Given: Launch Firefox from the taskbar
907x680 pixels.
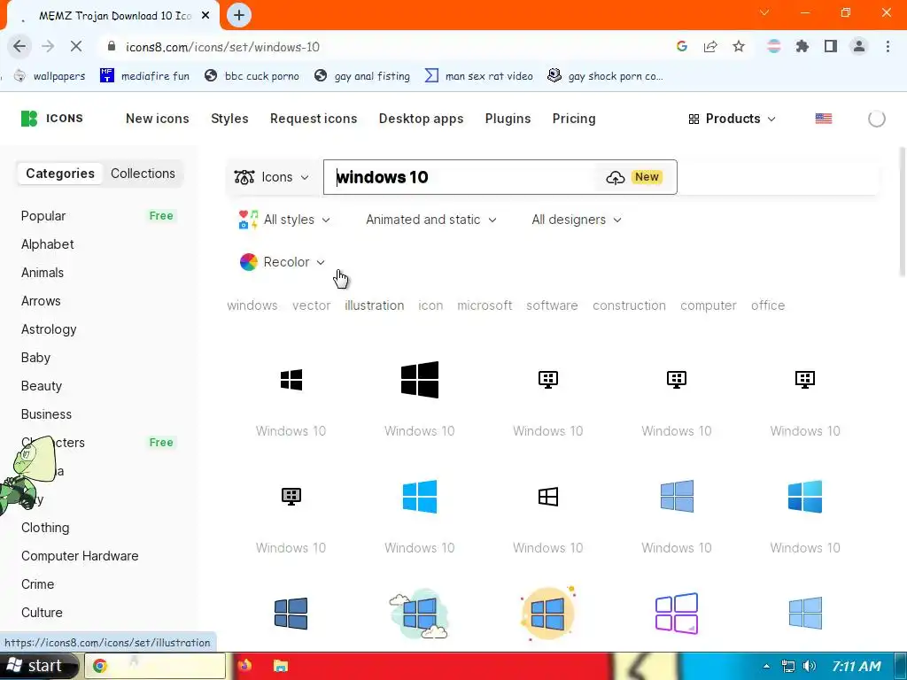Looking at the screenshot, I should (244, 666).
